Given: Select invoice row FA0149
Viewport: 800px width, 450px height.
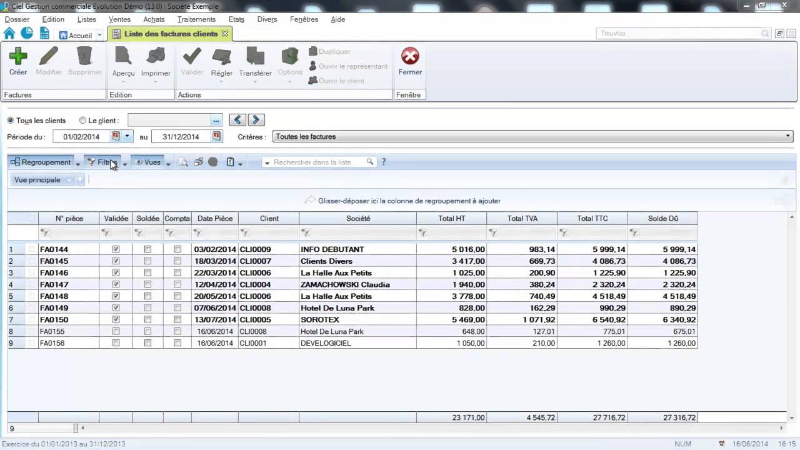Looking at the screenshot, I should 352,308.
